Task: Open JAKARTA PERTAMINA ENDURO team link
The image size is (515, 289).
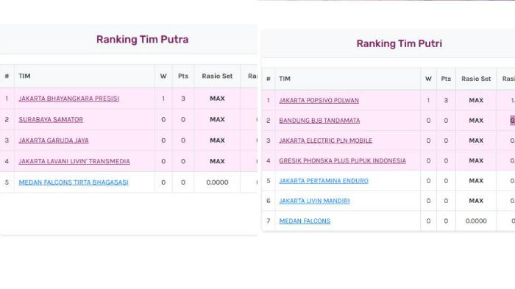Action: [324, 181]
